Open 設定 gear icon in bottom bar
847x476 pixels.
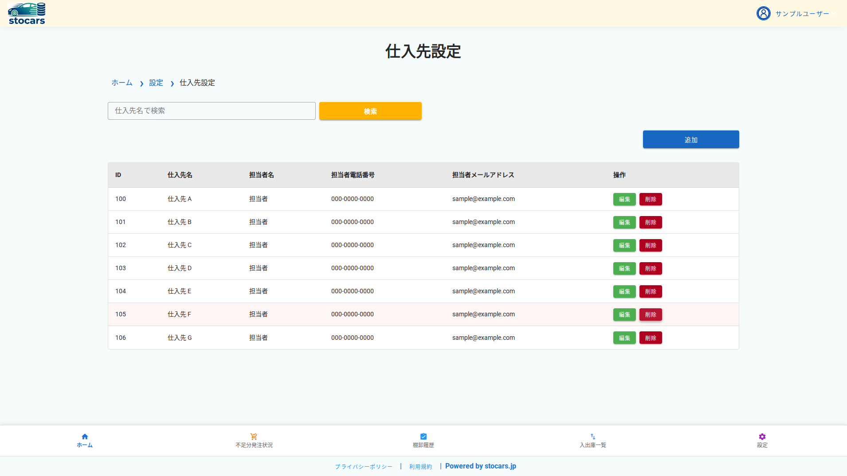762,437
